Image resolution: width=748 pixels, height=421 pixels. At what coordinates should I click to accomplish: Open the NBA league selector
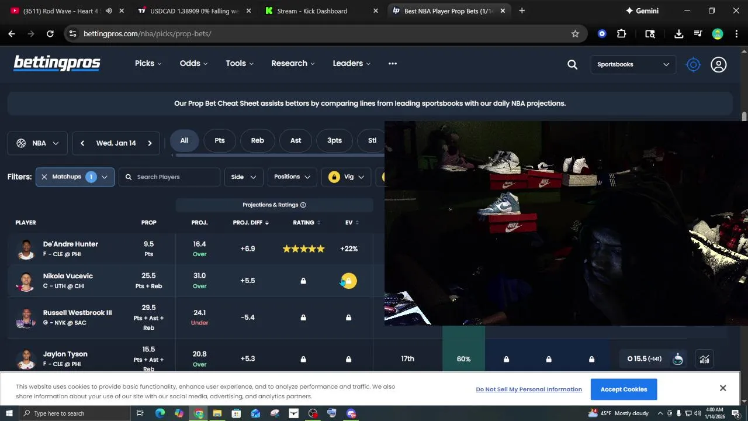37,143
